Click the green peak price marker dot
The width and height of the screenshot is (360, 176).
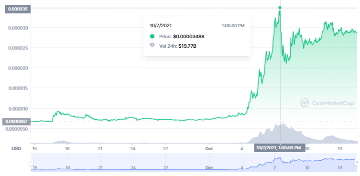pyautogui.click(x=280, y=8)
